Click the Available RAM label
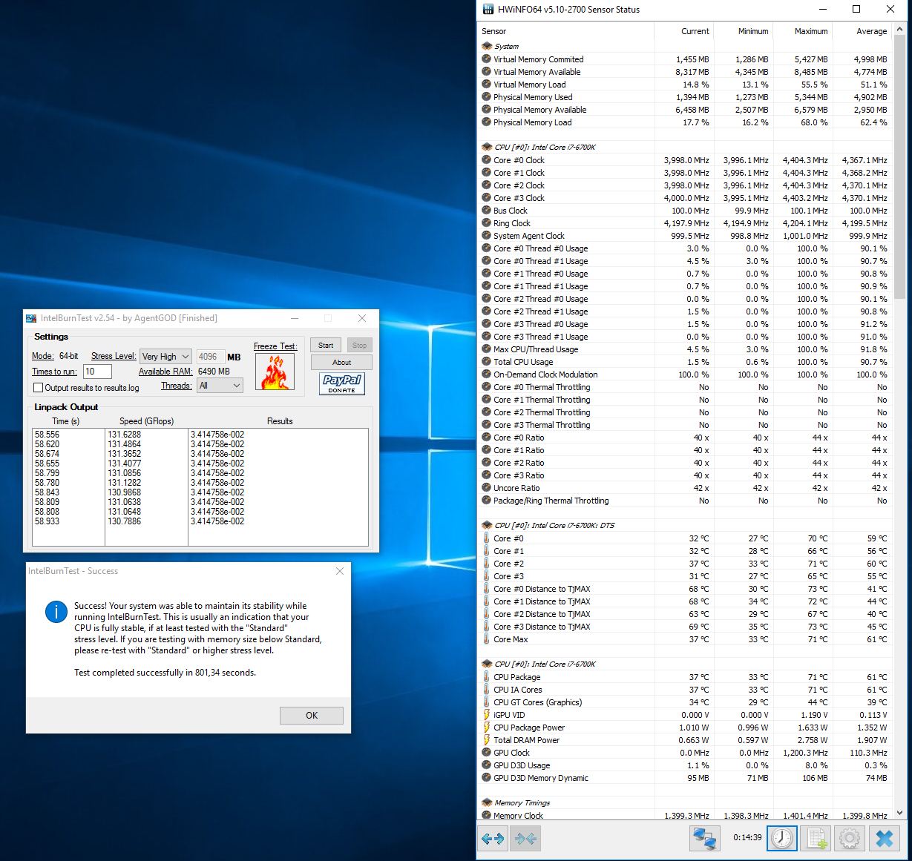The height and width of the screenshot is (861, 912). [165, 372]
